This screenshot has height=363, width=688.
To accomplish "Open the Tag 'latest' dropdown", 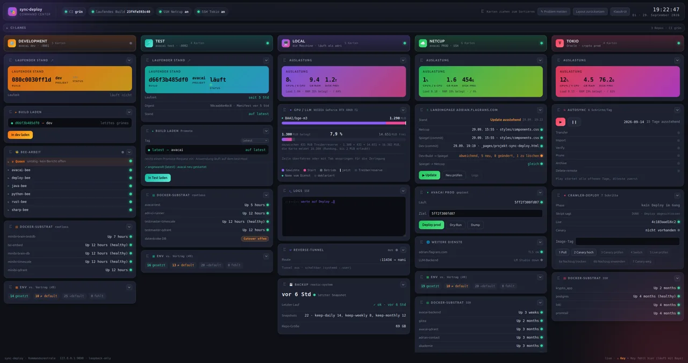I will point(254,141).
